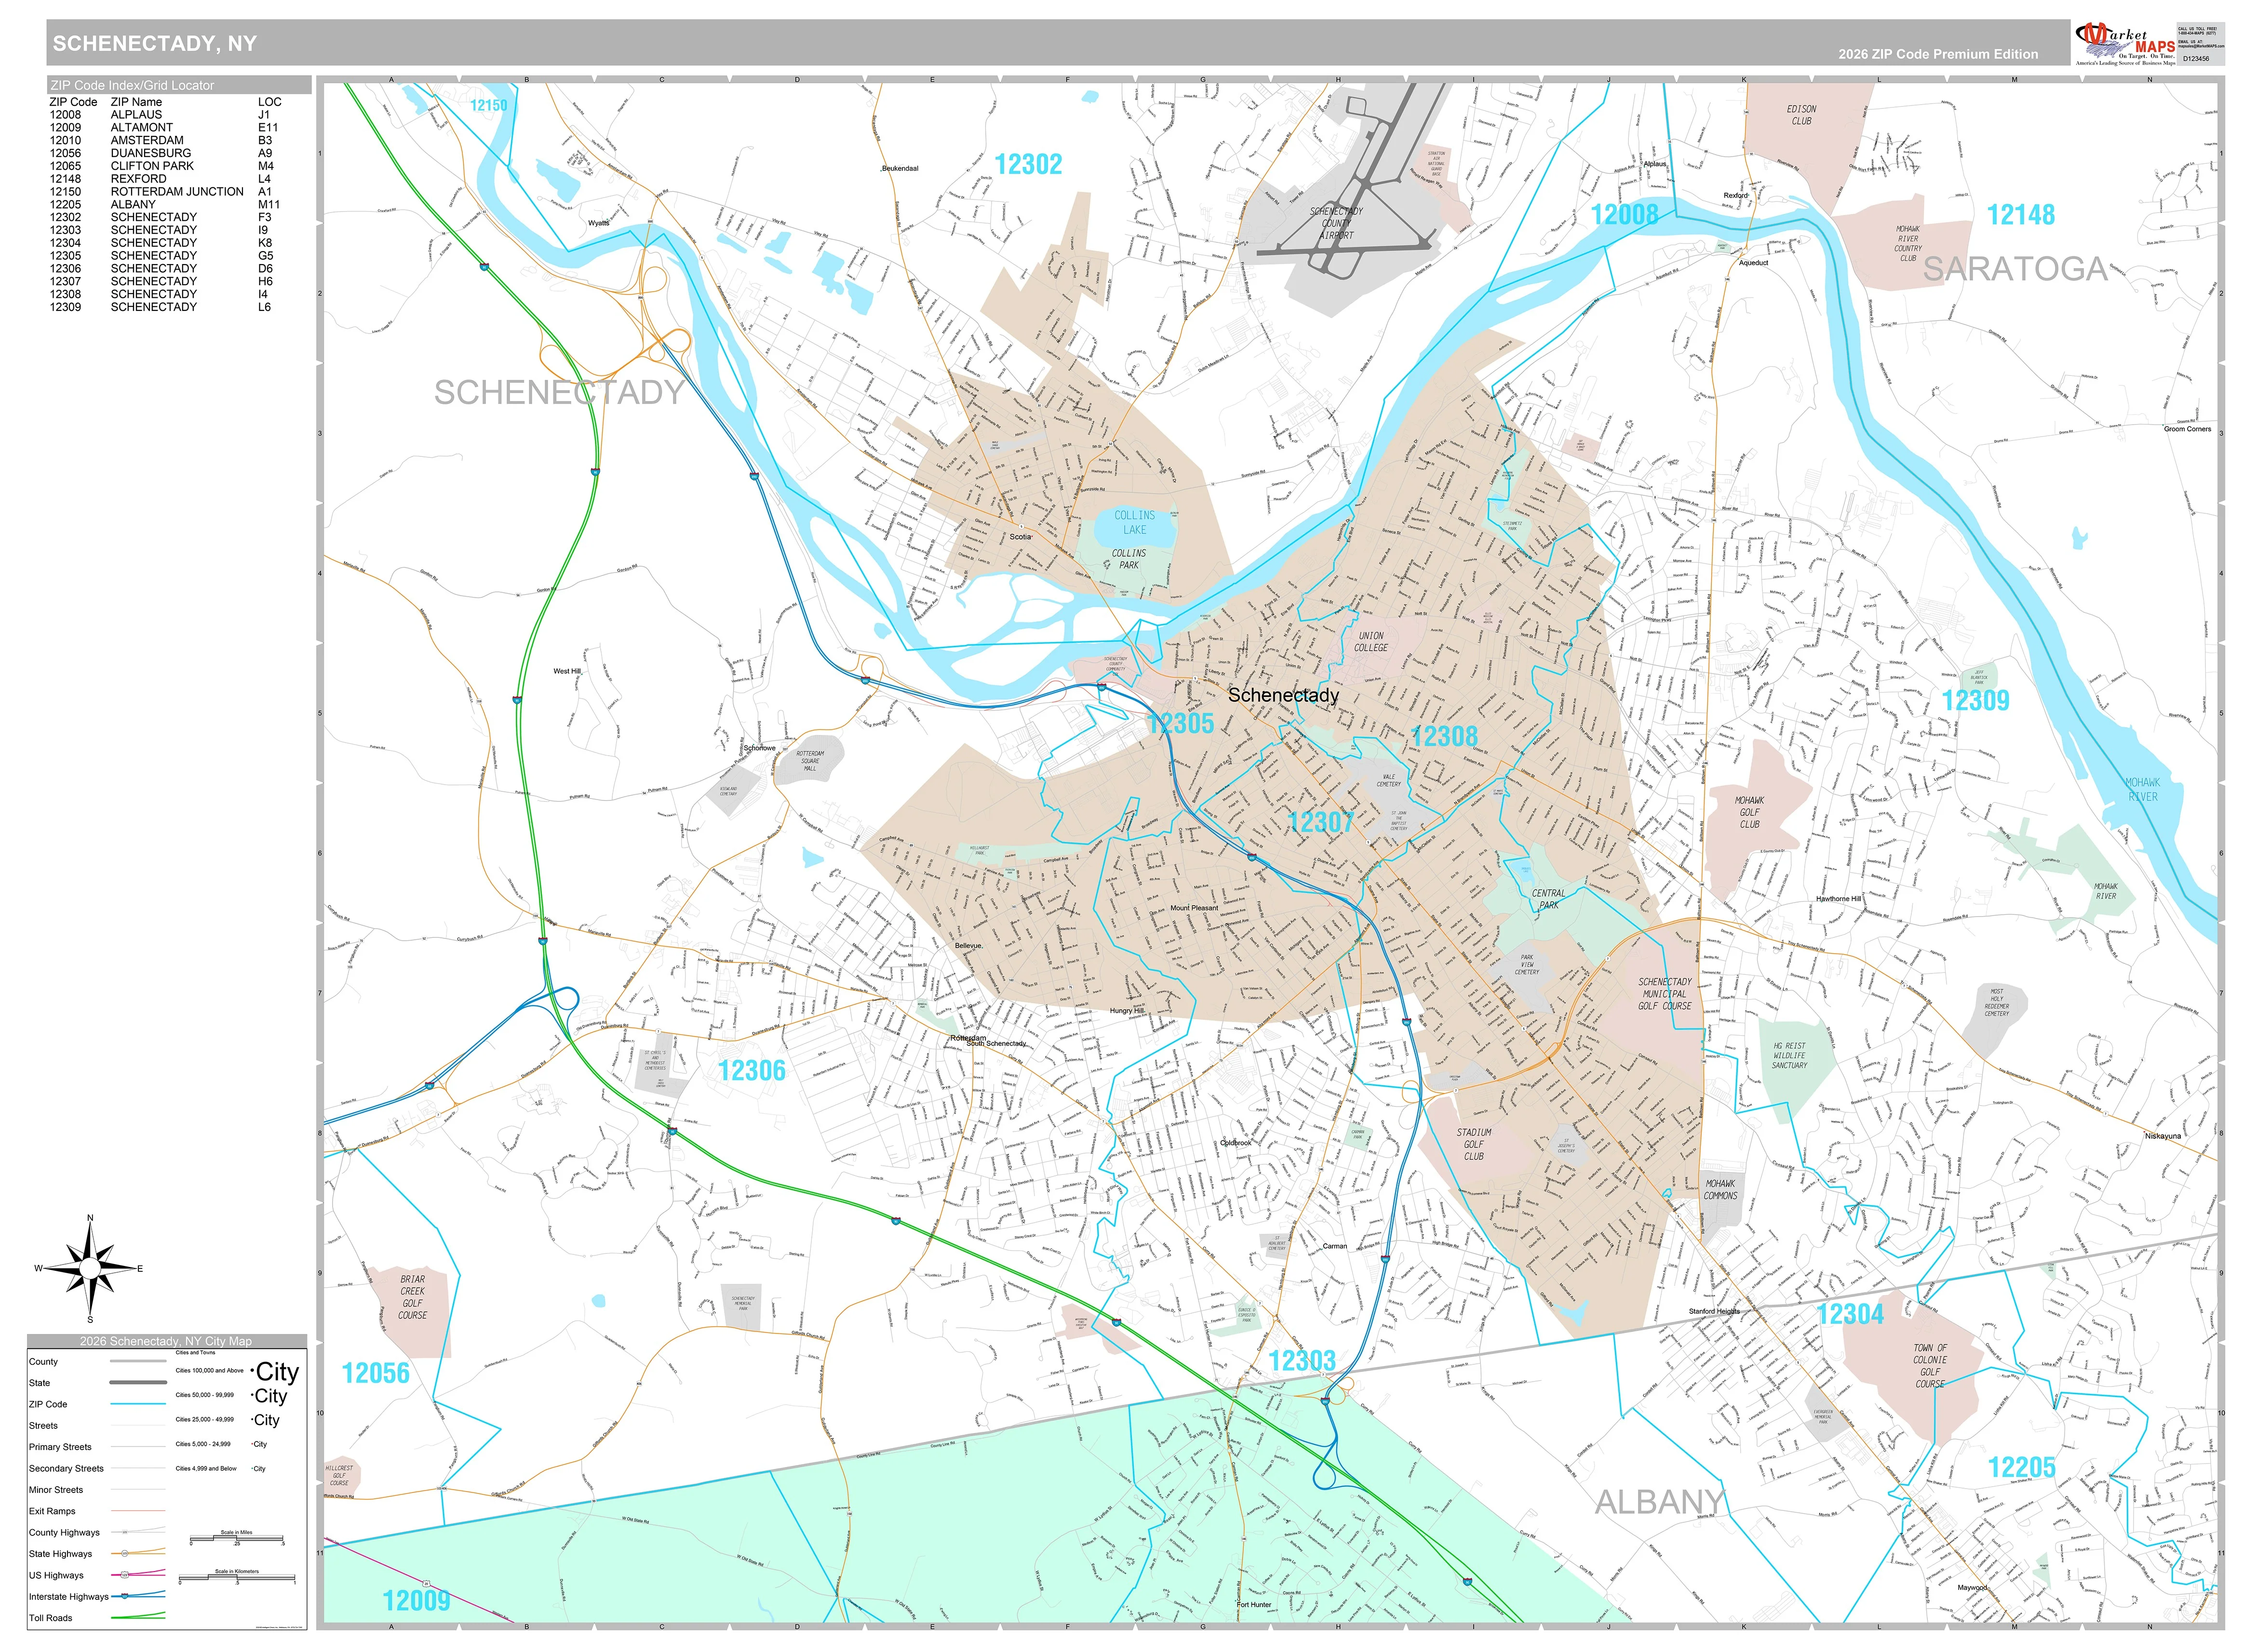Image resolution: width=2256 pixels, height=1652 pixels.
Task: Select the 12009 ALTAMONT index row
Action: pos(165,128)
